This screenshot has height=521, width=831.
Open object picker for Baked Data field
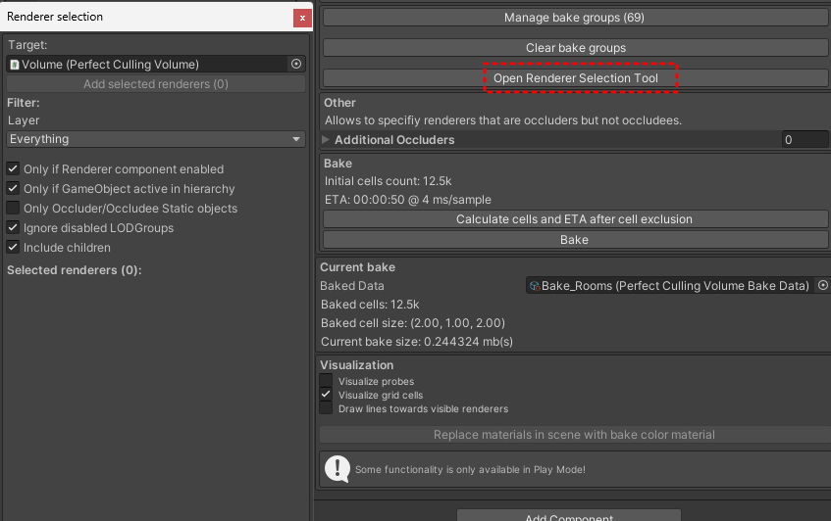coord(822,285)
